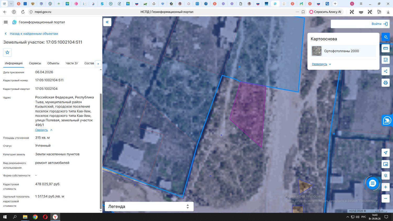The image size is (393, 221).
Task: Toggle the map layers button
Action: click(x=386, y=37)
